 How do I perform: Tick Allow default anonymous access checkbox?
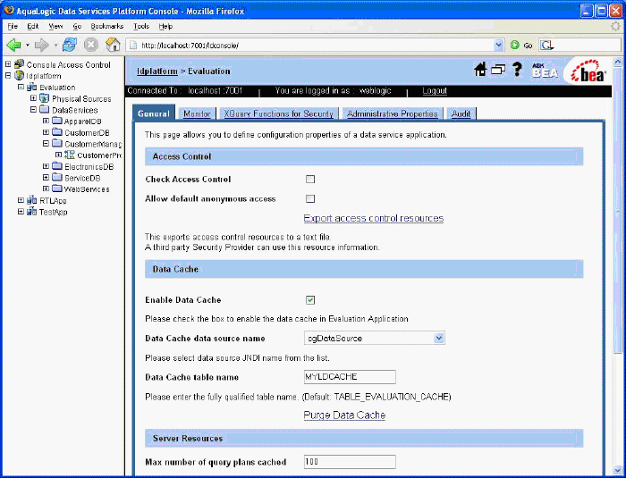[310, 198]
